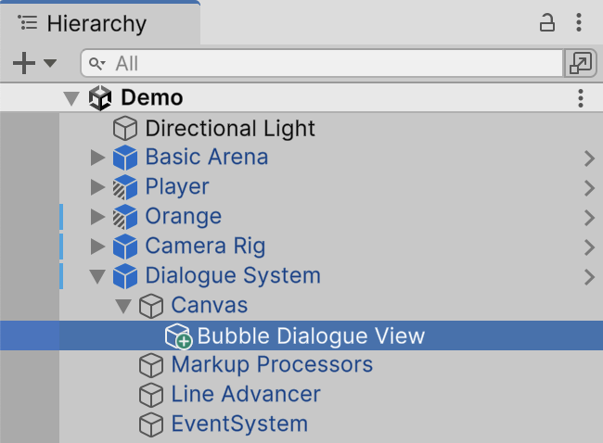The image size is (603, 443).
Task: Open the scene search picker icon
Action: pyautogui.click(x=580, y=63)
